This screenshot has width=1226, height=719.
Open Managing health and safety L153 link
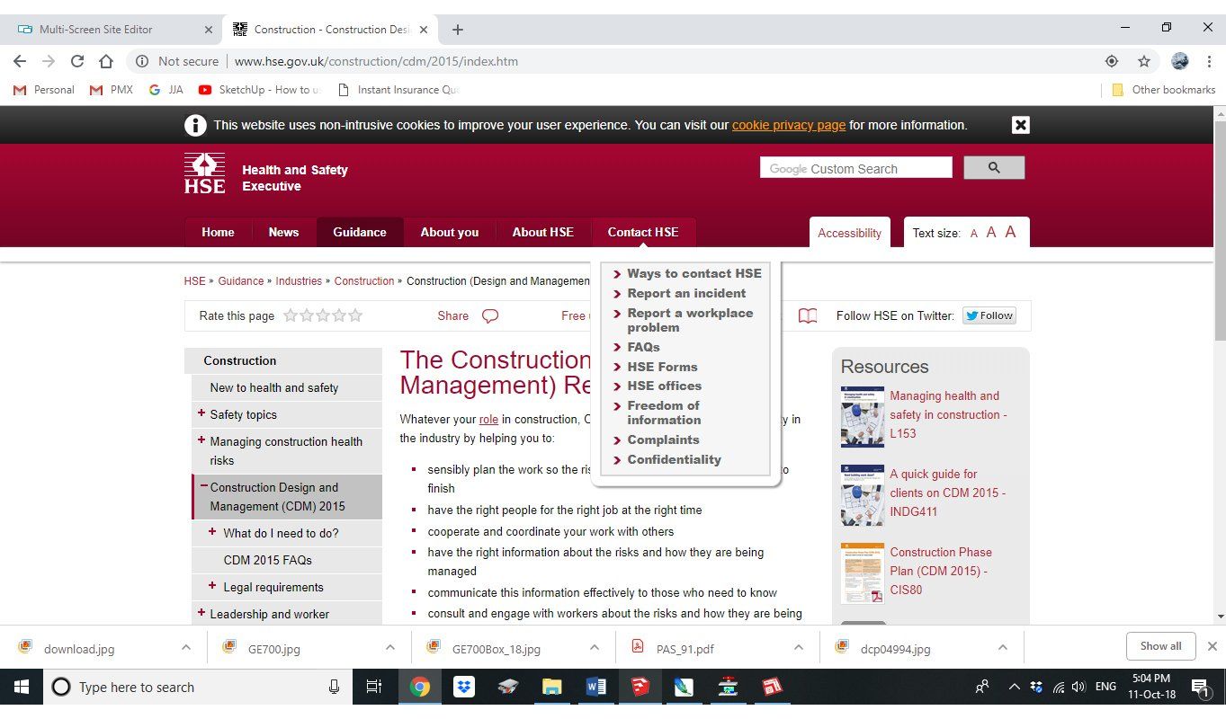pyautogui.click(x=949, y=414)
